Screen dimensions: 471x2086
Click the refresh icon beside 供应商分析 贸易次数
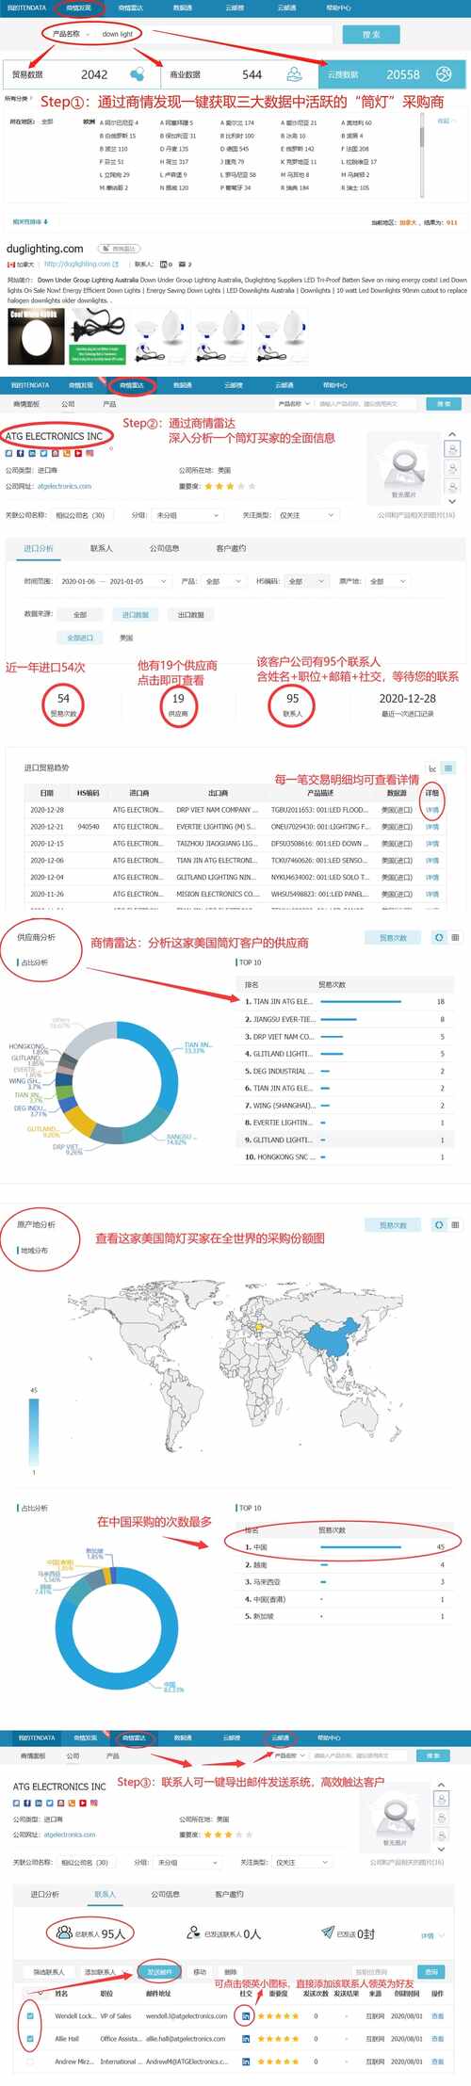[438, 937]
